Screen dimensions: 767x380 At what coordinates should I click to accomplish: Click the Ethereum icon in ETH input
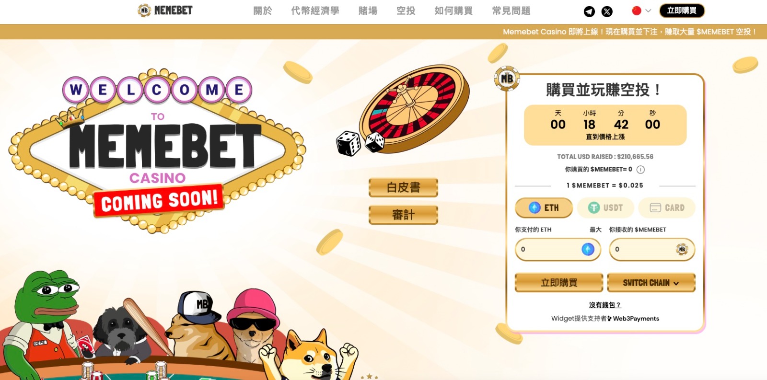pyautogui.click(x=588, y=249)
